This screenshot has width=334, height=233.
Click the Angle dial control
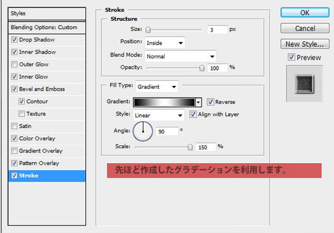143,131
